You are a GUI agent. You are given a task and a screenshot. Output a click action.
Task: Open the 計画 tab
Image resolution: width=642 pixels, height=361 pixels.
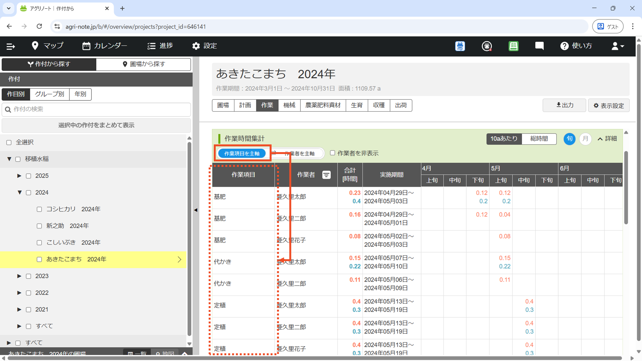pyautogui.click(x=245, y=105)
